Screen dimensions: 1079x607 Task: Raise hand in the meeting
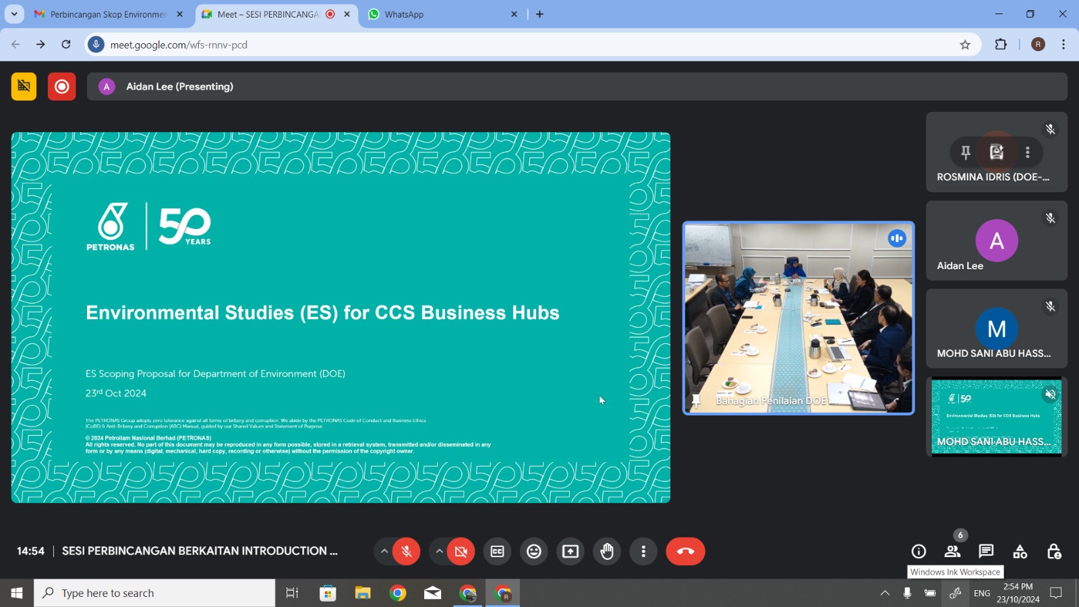click(x=607, y=552)
